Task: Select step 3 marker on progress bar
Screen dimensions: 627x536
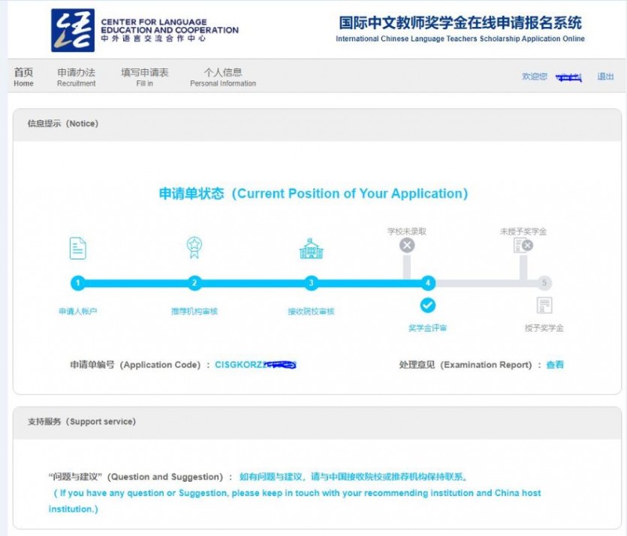Action: (x=311, y=283)
